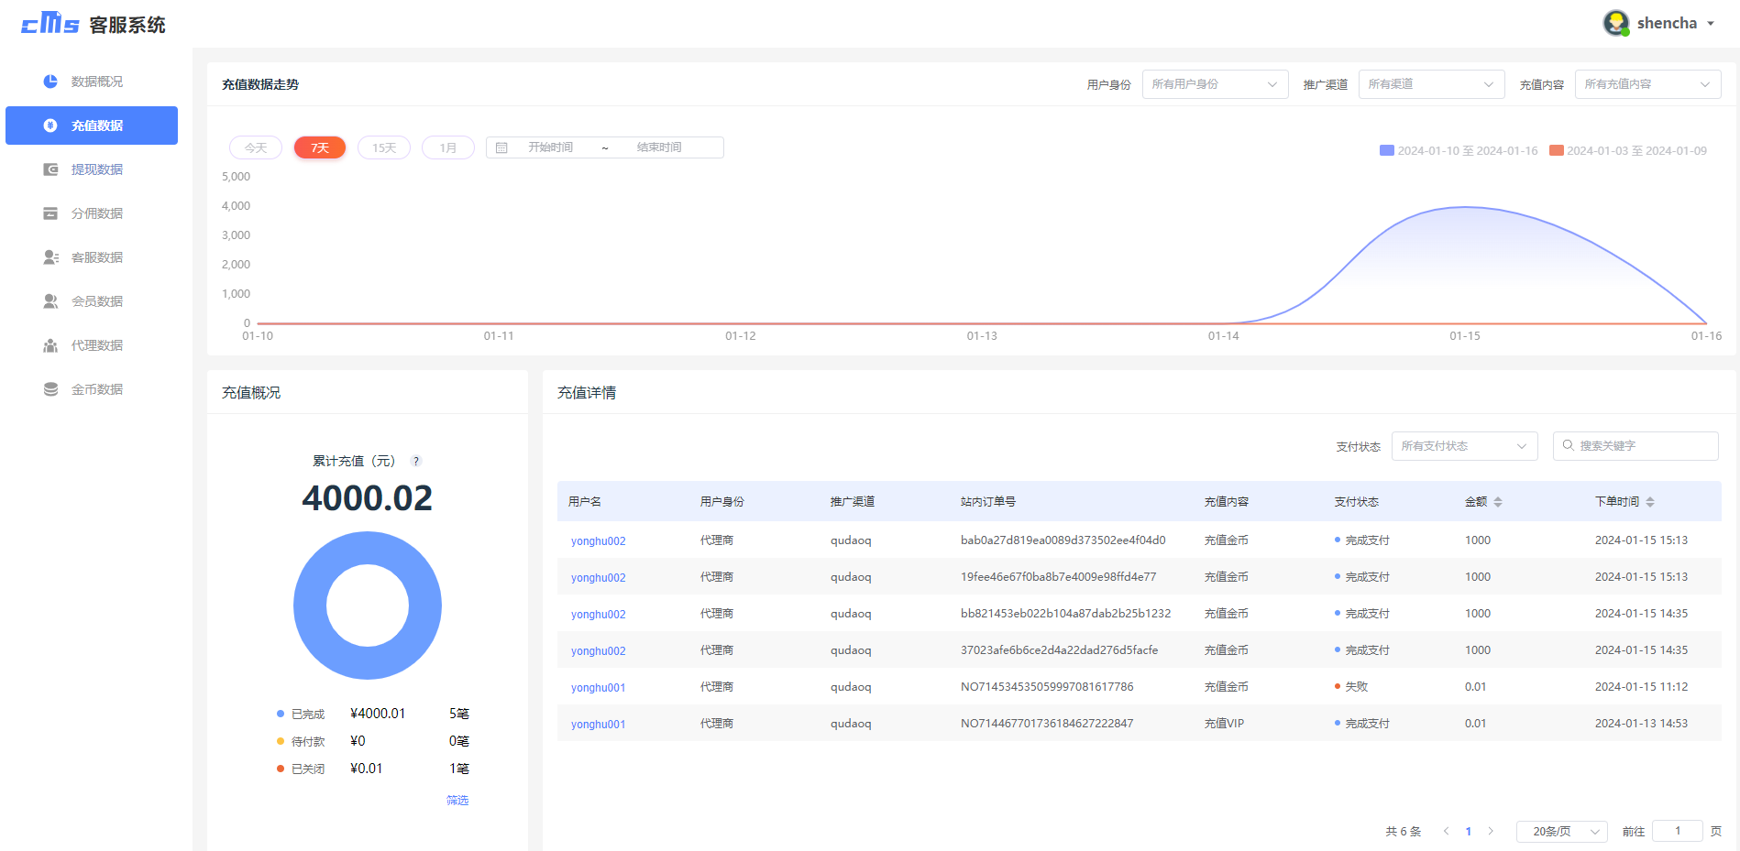Open yonghu001 link in the 充值VIP row

598,724
